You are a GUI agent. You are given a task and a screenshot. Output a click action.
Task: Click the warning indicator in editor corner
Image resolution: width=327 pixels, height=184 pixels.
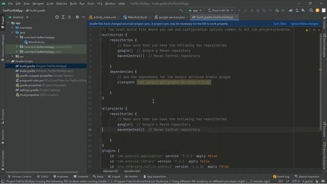click(308, 30)
